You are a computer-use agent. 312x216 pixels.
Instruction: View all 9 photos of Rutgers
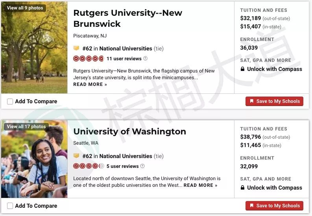pos(25,8)
